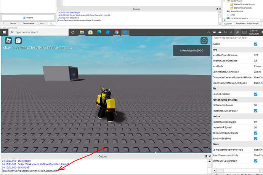Open the TouchCameraMovementMode value dropdown
The height and width of the screenshot is (175, 263).
(258, 83)
